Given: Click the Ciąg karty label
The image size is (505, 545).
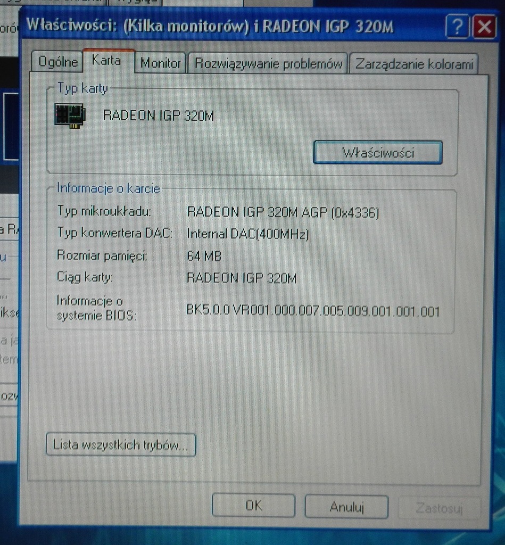Looking at the screenshot, I should click(x=85, y=277).
